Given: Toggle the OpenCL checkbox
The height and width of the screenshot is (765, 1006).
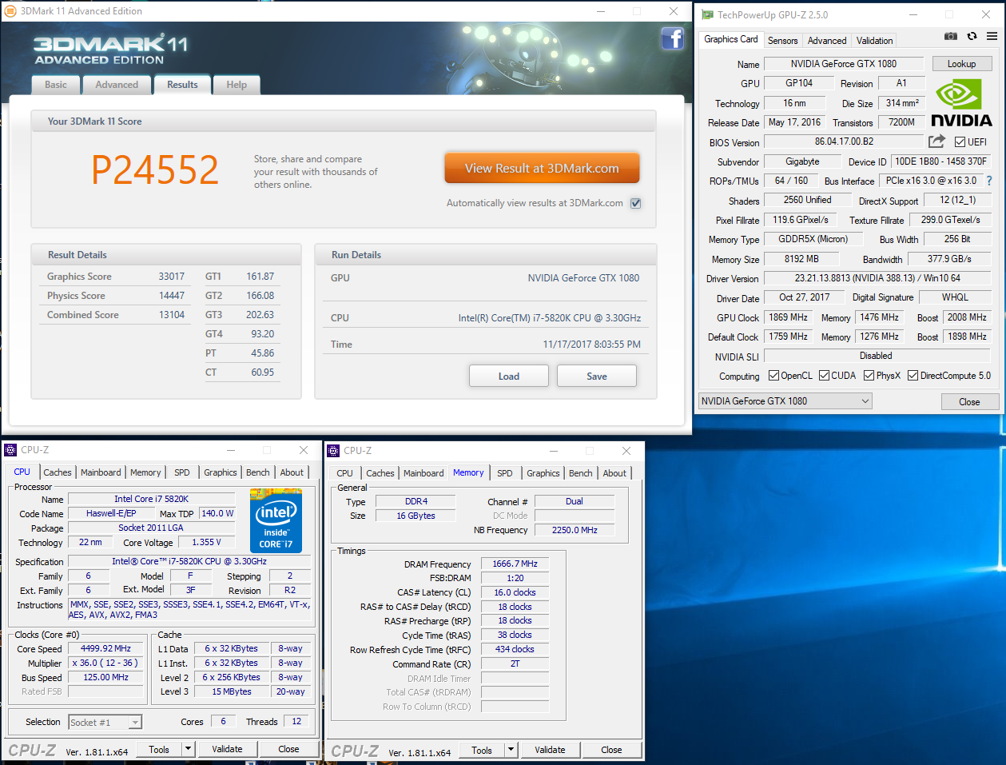Looking at the screenshot, I should pos(773,376).
